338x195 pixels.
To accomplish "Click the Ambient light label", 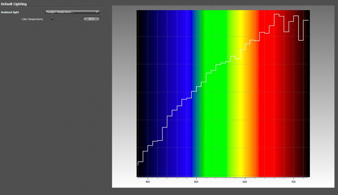I will (10, 12).
